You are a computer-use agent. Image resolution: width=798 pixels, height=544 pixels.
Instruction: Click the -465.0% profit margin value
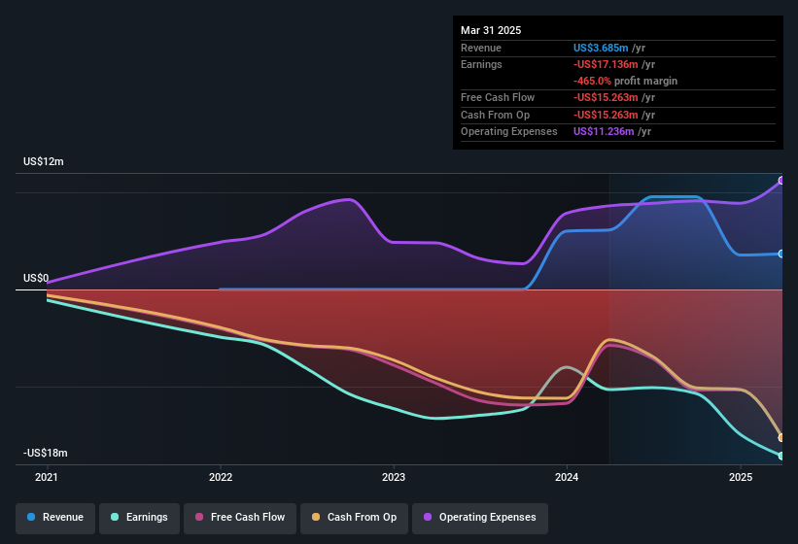[592, 81]
